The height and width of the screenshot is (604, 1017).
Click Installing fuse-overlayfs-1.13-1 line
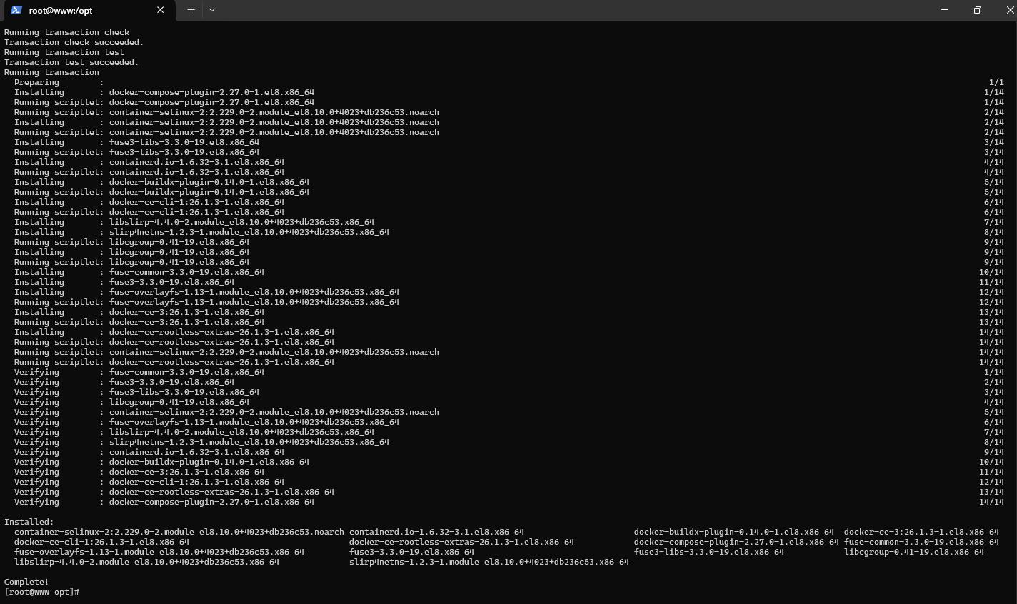(508, 292)
